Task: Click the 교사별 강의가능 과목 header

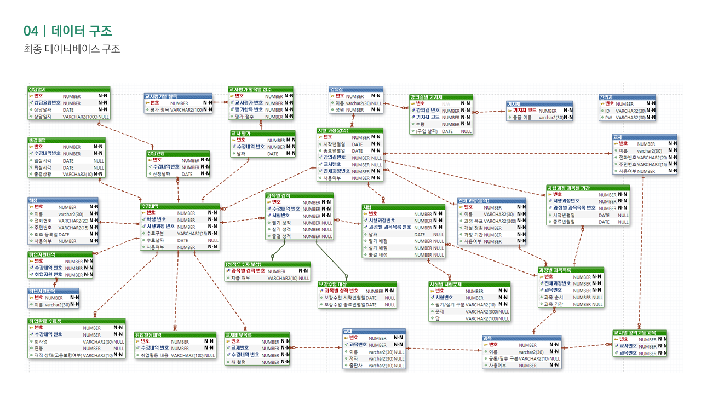Action: (x=639, y=333)
